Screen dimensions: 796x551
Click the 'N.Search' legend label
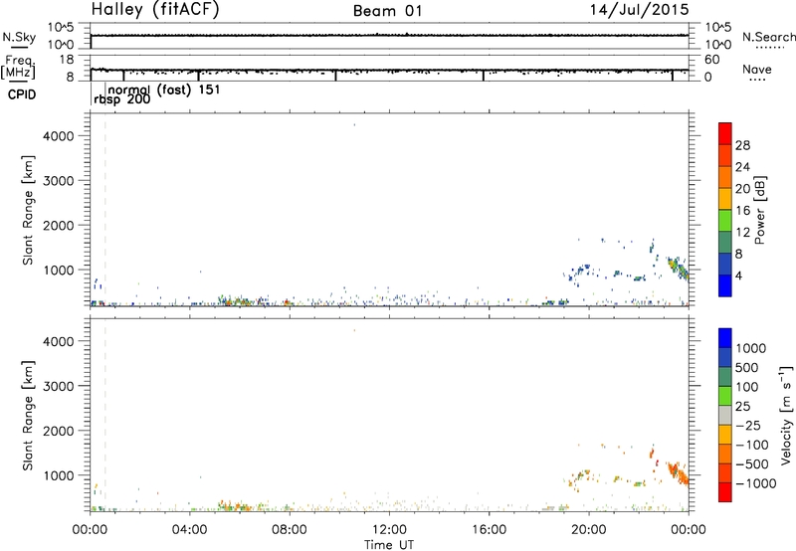[768, 37]
